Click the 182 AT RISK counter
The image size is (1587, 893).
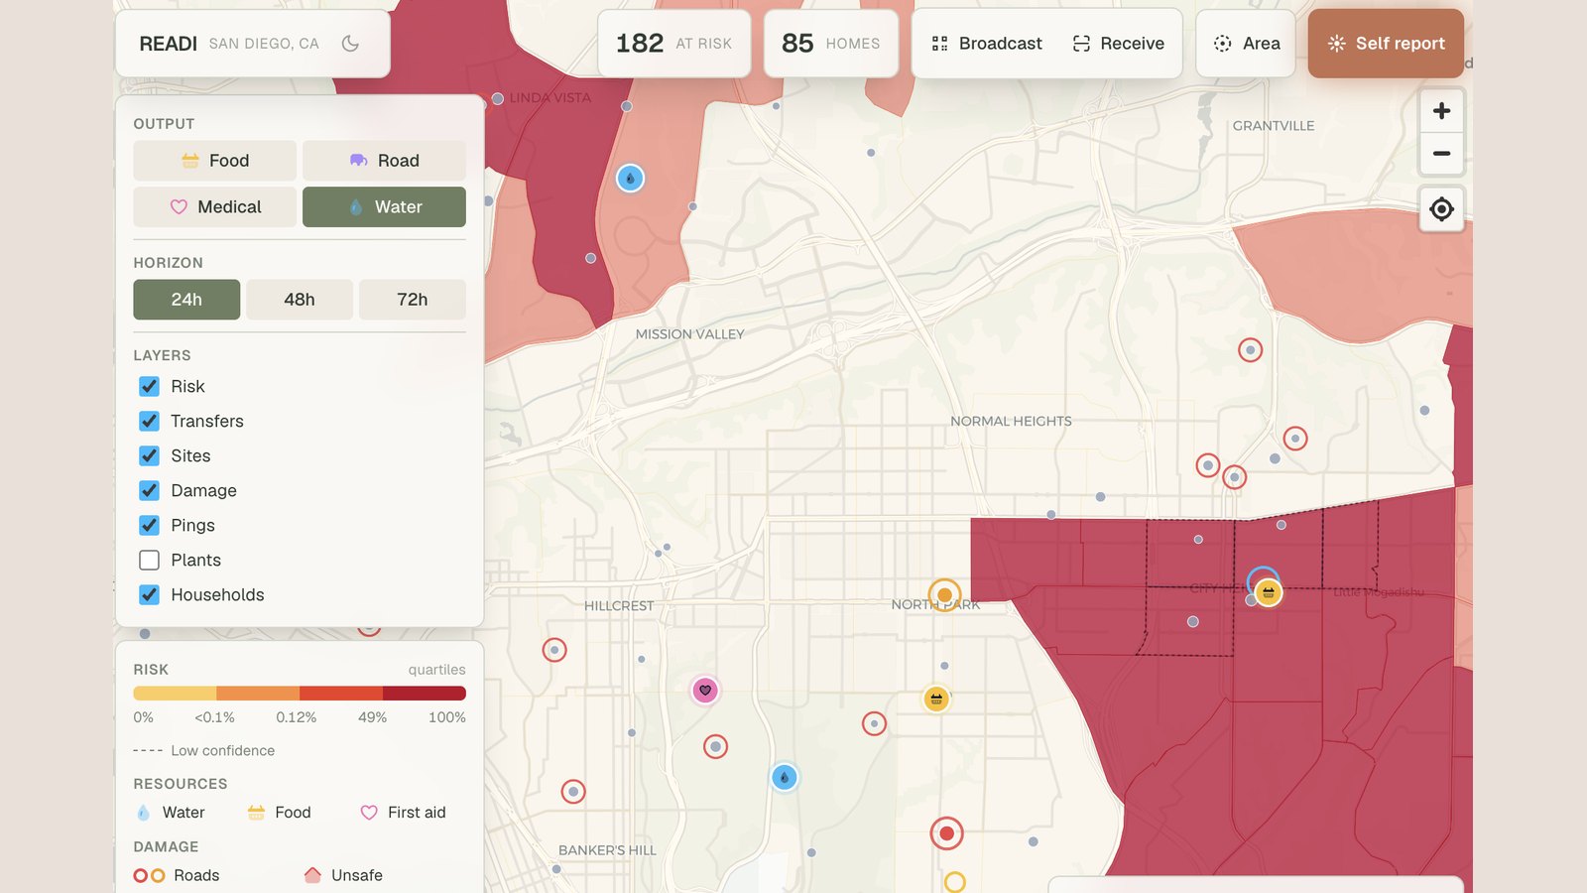673,44
